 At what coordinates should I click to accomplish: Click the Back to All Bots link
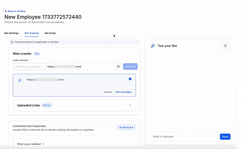pyautogui.click(x=15, y=11)
